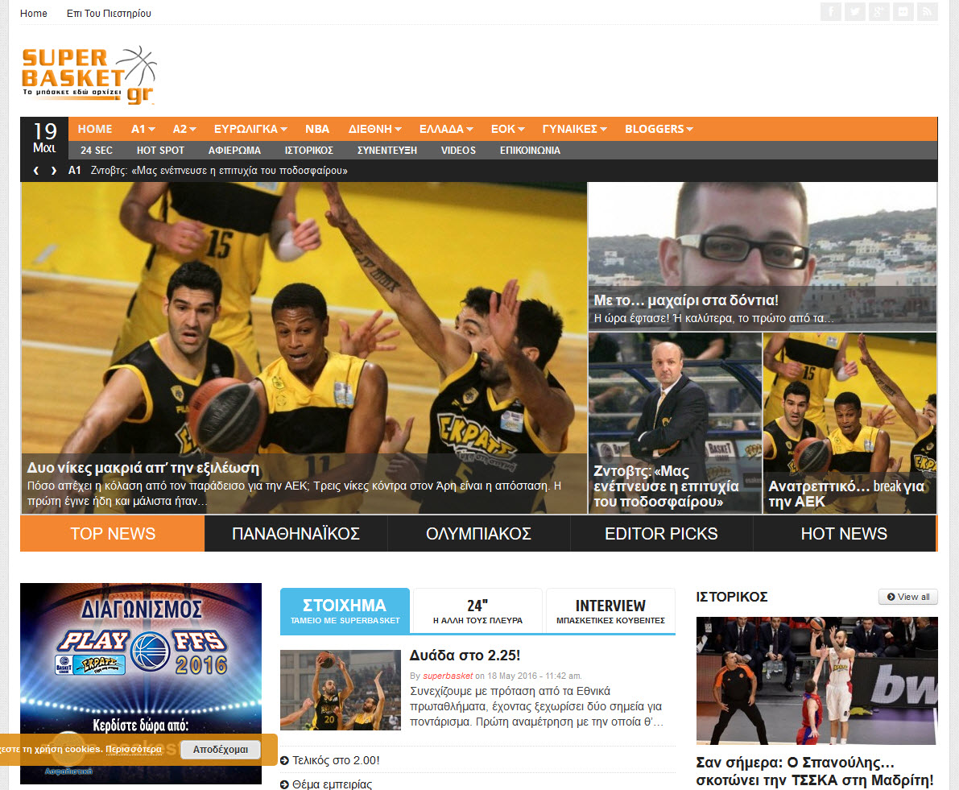This screenshot has width=959, height=790.
Task: Click the Super Basket gr logo
Action: [x=89, y=75]
